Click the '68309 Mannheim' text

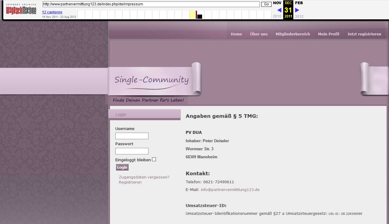(202, 157)
